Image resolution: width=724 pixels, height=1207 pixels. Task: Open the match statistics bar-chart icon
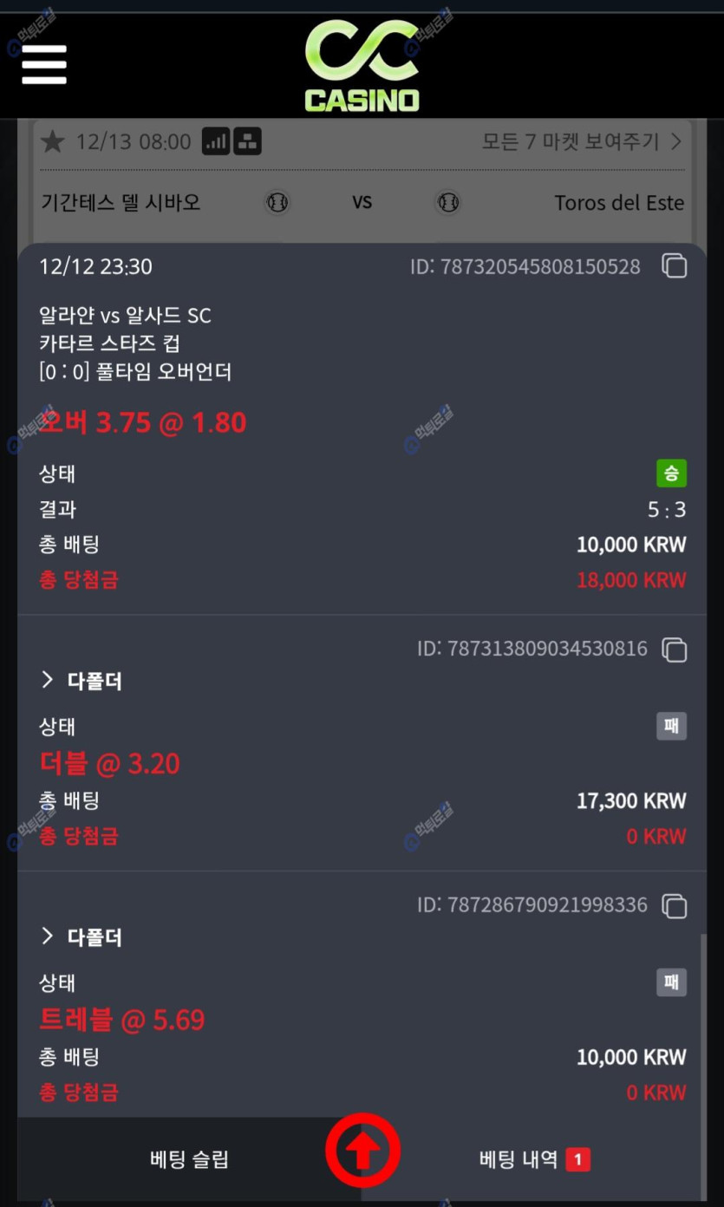(x=216, y=141)
